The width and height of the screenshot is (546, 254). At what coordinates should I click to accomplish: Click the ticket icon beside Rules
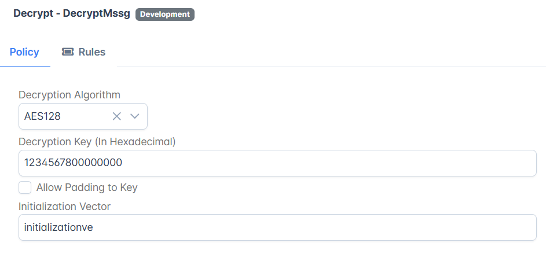pyautogui.click(x=68, y=52)
